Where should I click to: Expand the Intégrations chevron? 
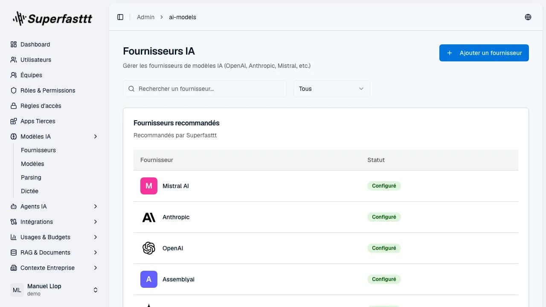point(96,222)
